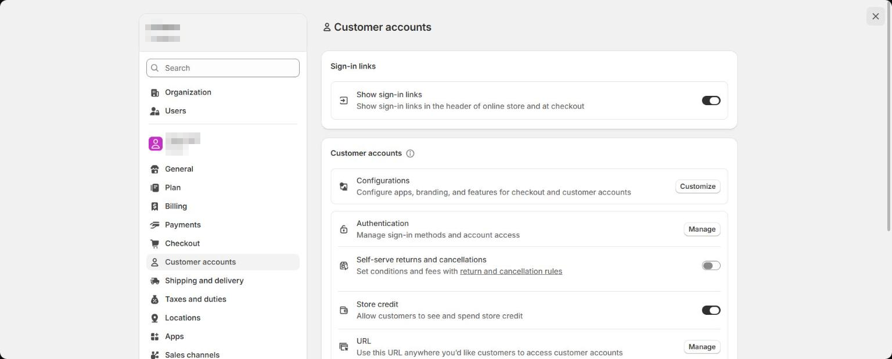Image resolution: width=892 pixels, height=359 pixels.
Task: Open Sales channels settings
Action: pos(223,354)
